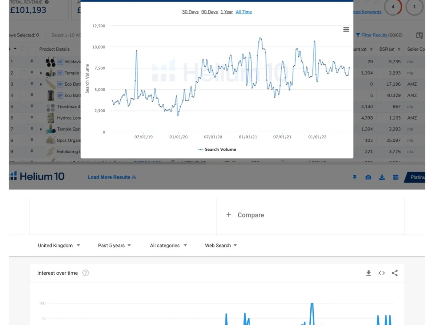Click the Seller Country column header
Screen dimensions: 434x325
coord(416,49)
